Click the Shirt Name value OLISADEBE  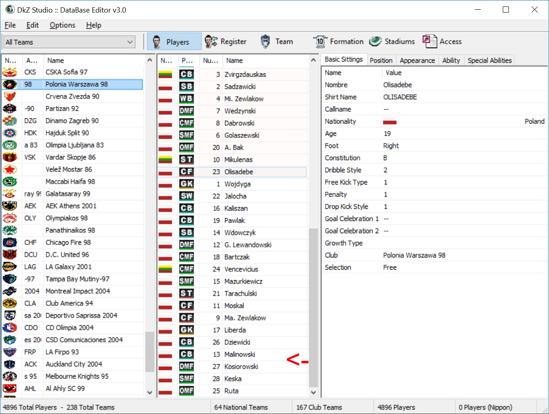[x=400, y=97]
